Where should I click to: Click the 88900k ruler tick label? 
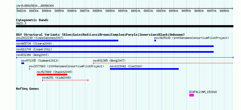coord(123,11)
